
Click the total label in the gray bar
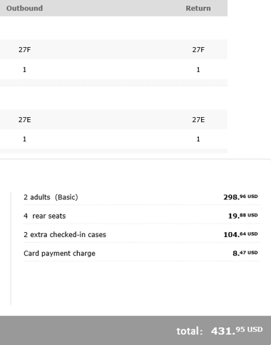click(x=190, y=331)
